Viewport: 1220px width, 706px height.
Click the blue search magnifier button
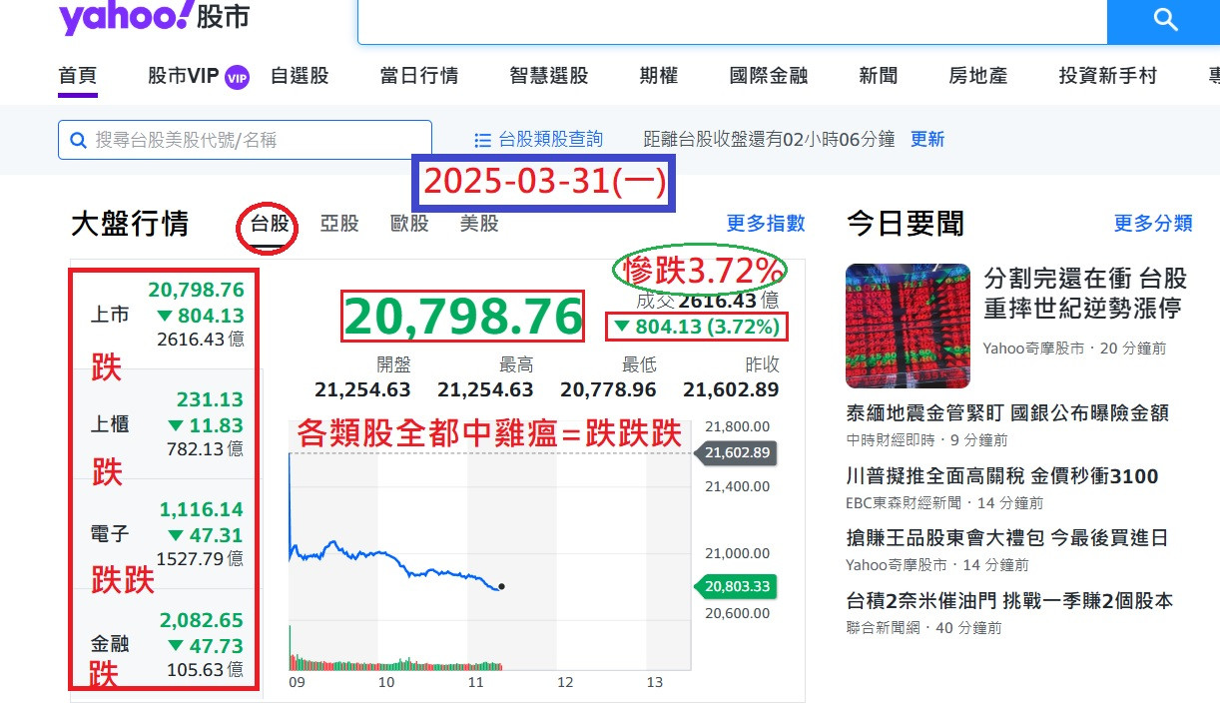click(x=1164, y=21)
